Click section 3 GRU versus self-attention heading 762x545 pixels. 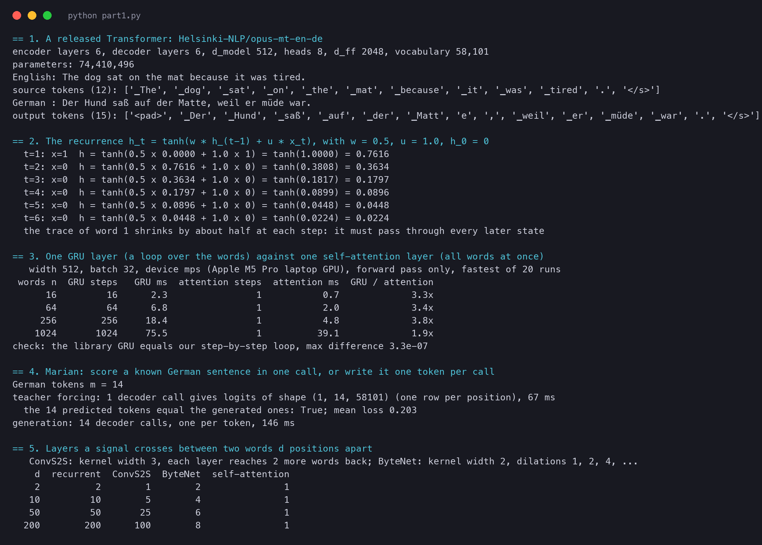[x=278, y=256]
